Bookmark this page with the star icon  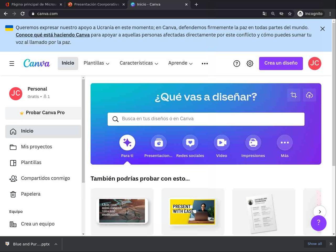coord(290,14)
